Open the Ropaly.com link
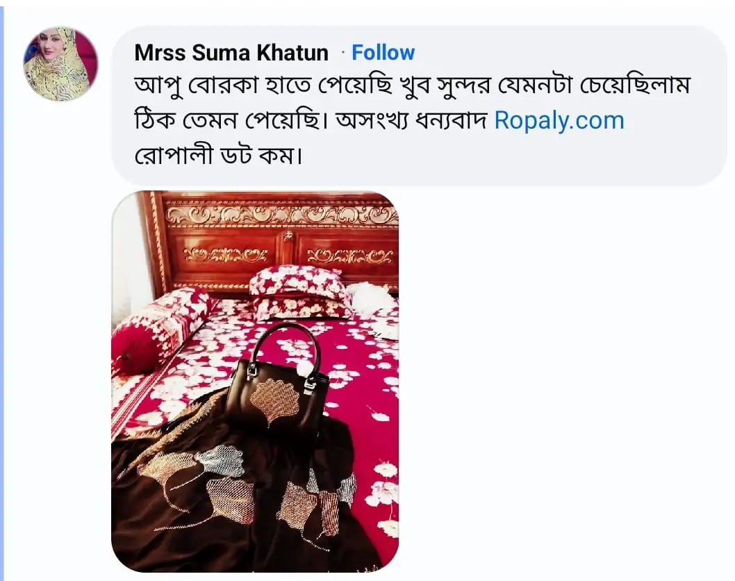Viewport: 735px width, 581px height. (x=559, y=120)
